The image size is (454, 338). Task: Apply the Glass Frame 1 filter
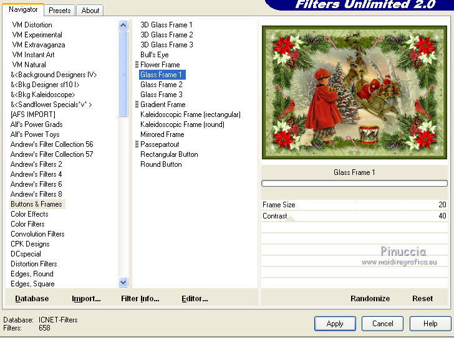[335, 324]
